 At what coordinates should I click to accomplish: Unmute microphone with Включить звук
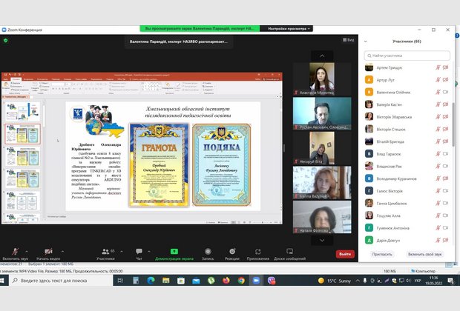pyautogui.click(x=15, y=254)
